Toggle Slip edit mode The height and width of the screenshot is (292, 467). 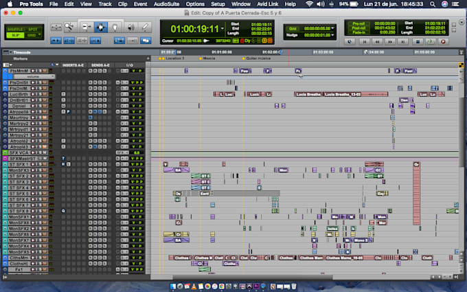pos(15,35)
